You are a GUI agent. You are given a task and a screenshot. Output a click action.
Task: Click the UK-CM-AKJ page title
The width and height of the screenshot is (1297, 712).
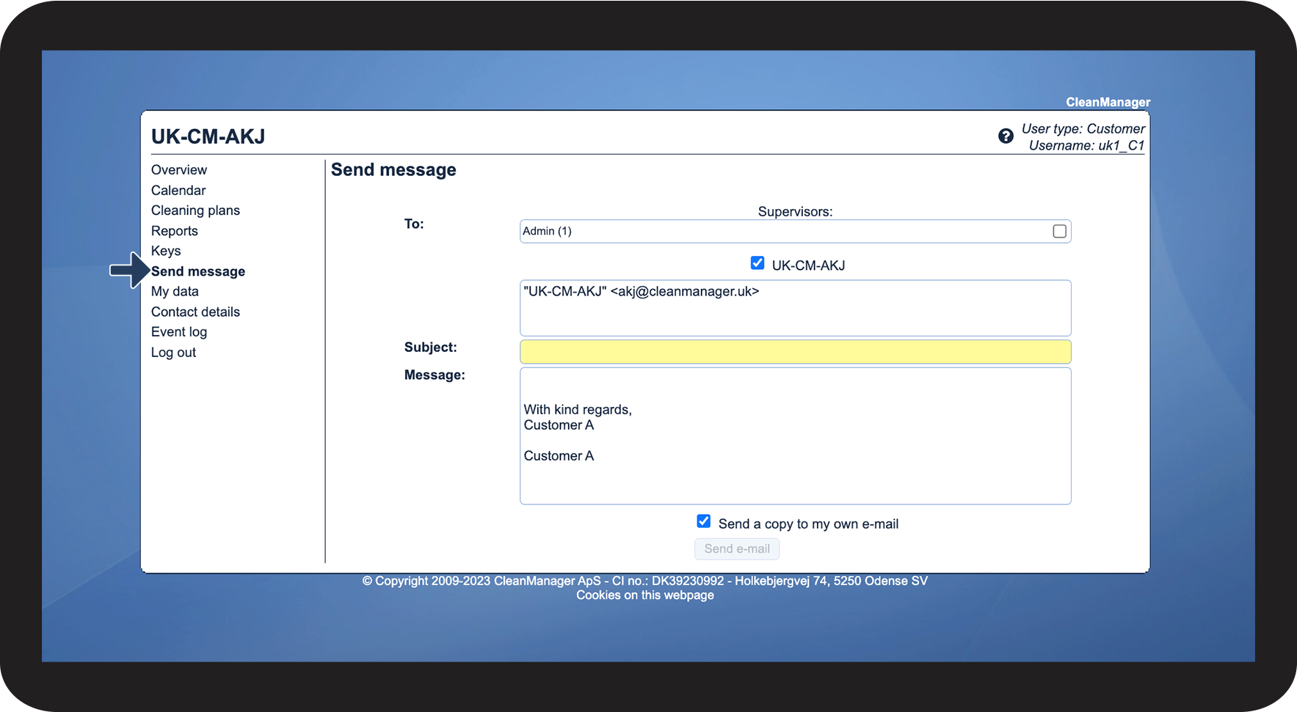coord(208,136)
